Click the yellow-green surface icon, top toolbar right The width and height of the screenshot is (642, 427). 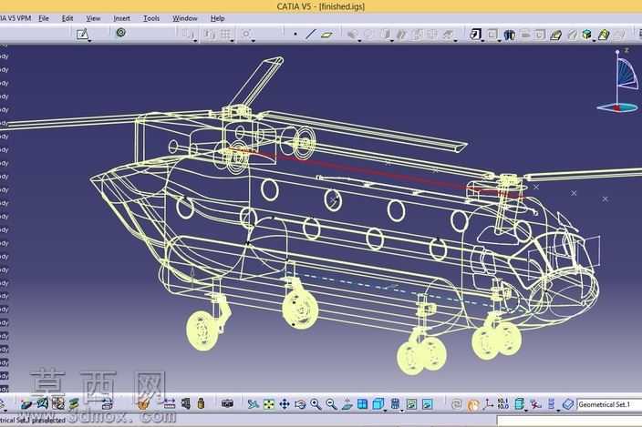click(604, 35)
